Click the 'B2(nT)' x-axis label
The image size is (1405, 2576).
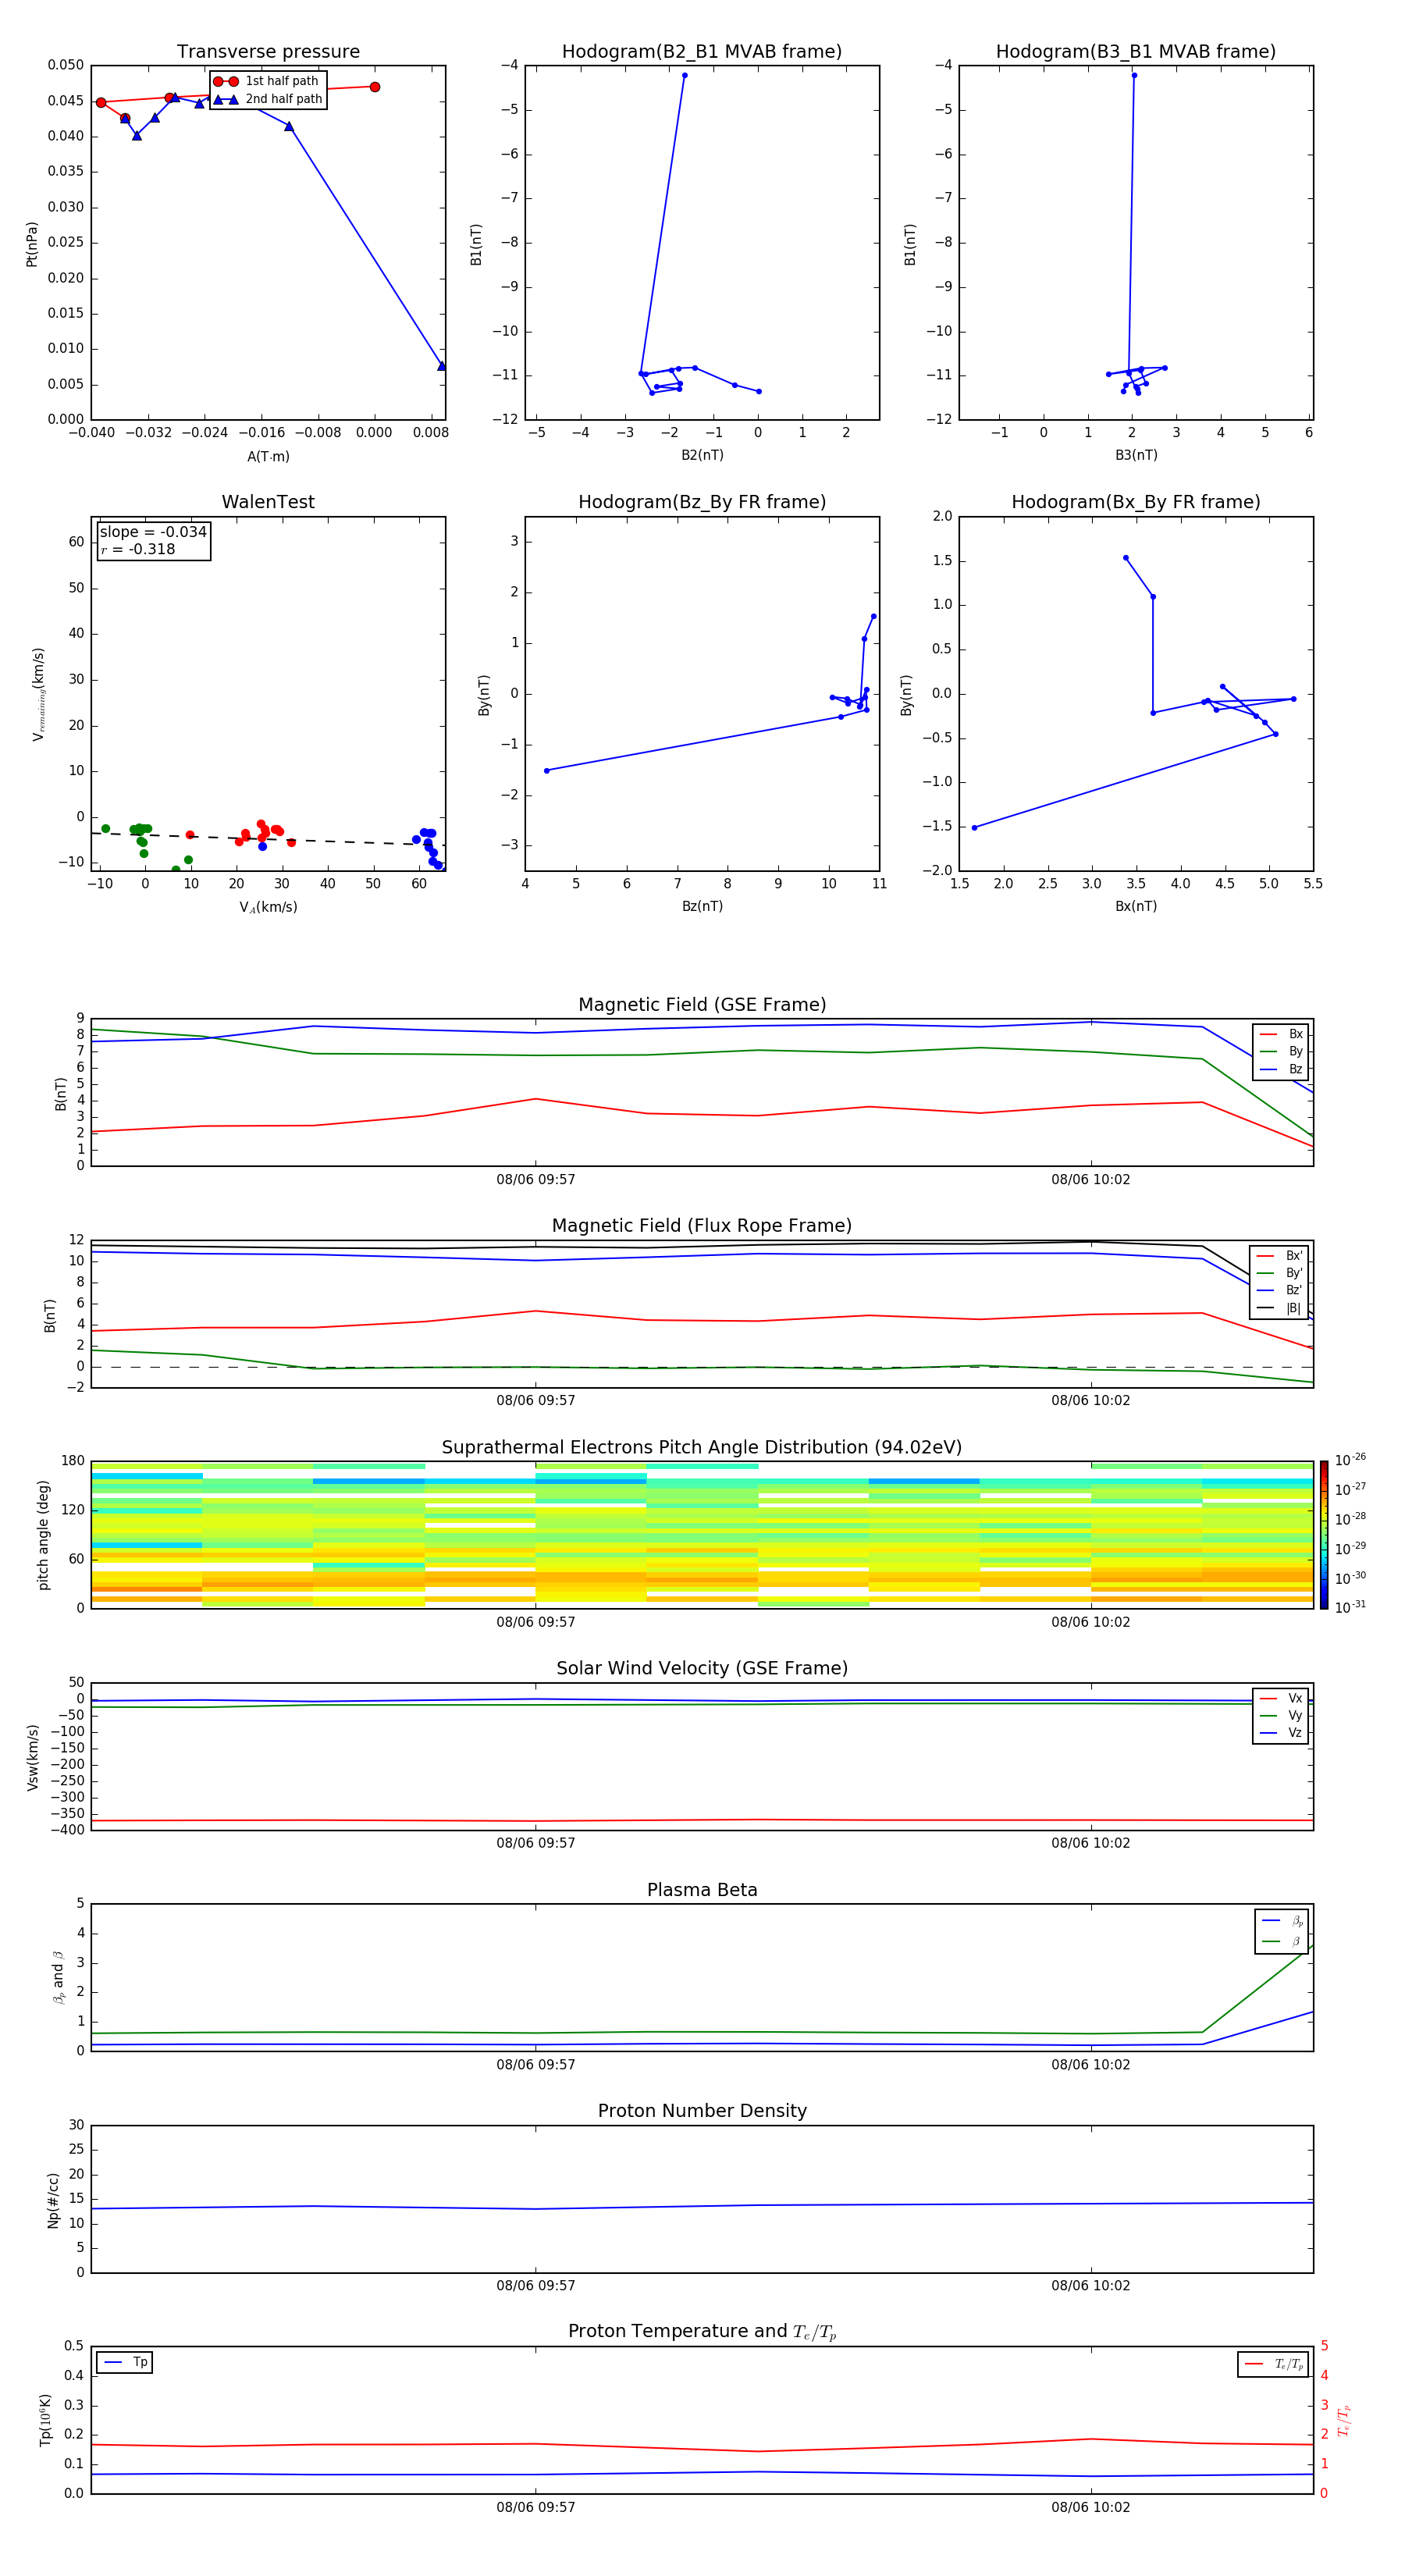702,455
